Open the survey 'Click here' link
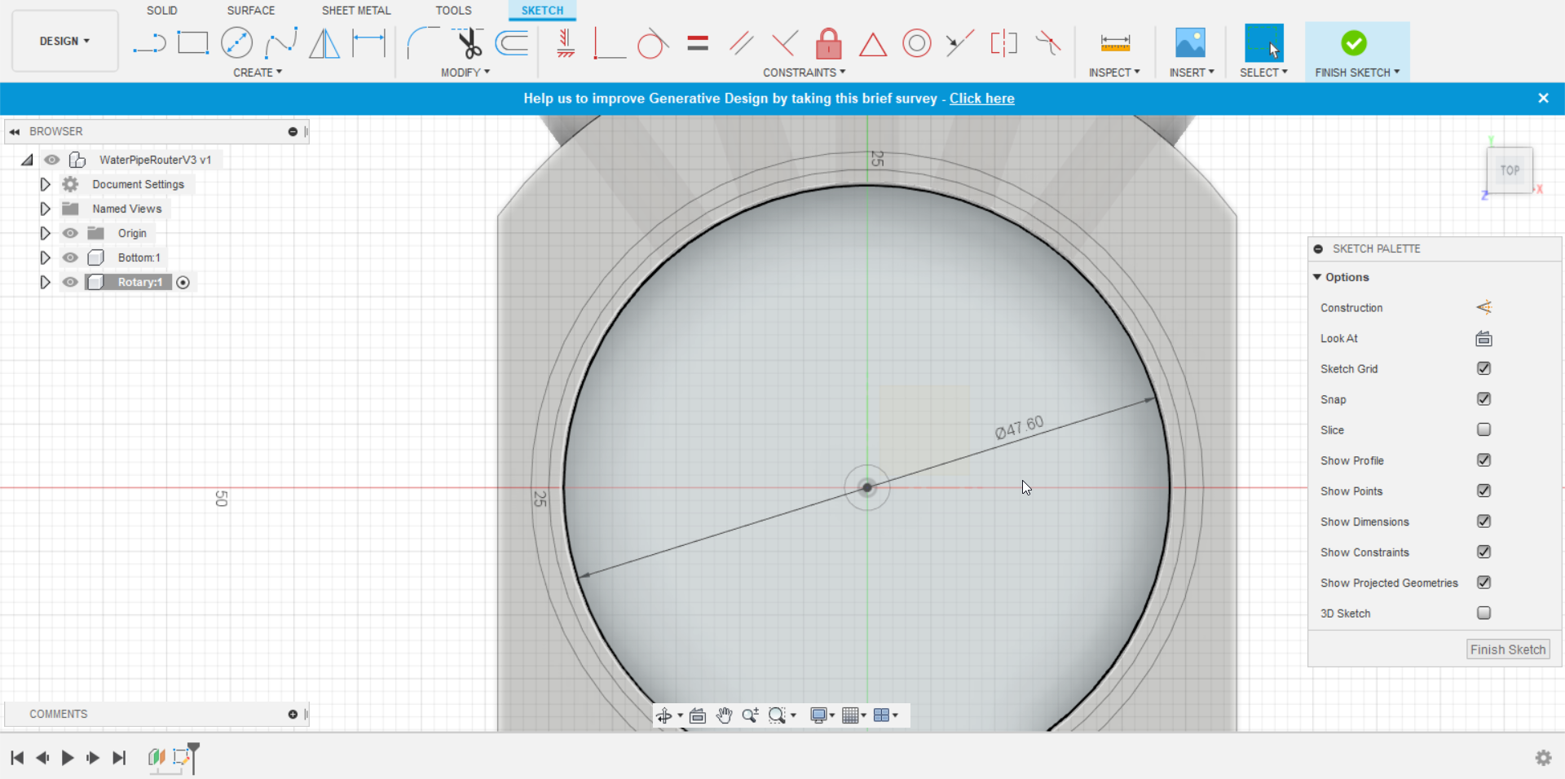Viewport: 1565px width, 779px height. (x=981, y=99)
